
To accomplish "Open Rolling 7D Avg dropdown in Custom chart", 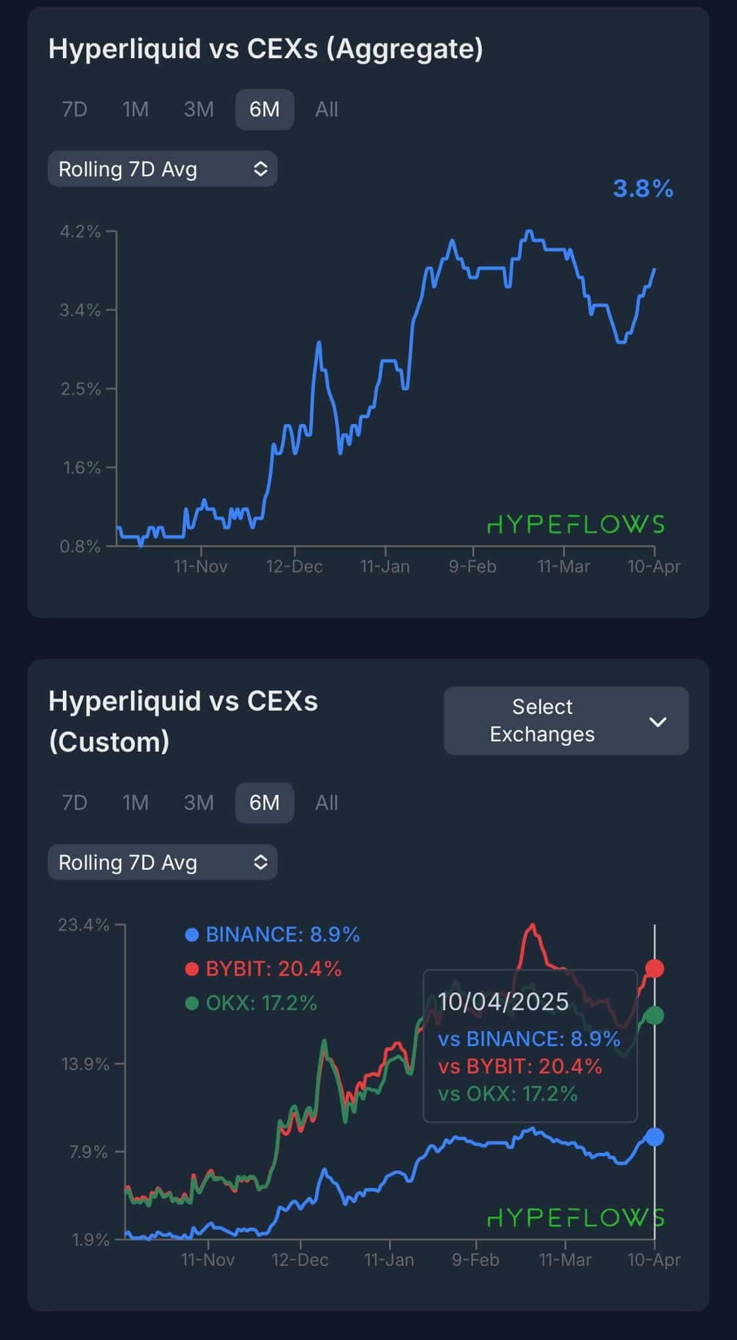I will pyautogui.click(x=162, y=862).
